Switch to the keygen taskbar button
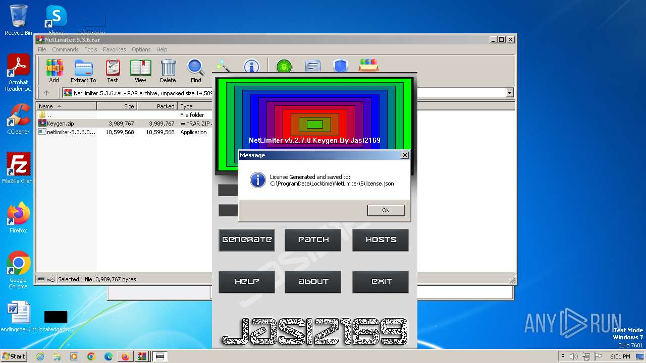The image size is (646, 363). click(x=160, y=356)
